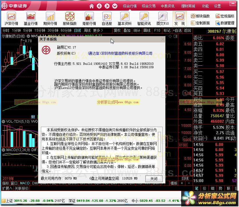Open 港股行情 toolbar icon
Screen dimensions: 239x207
click(89, 19)
